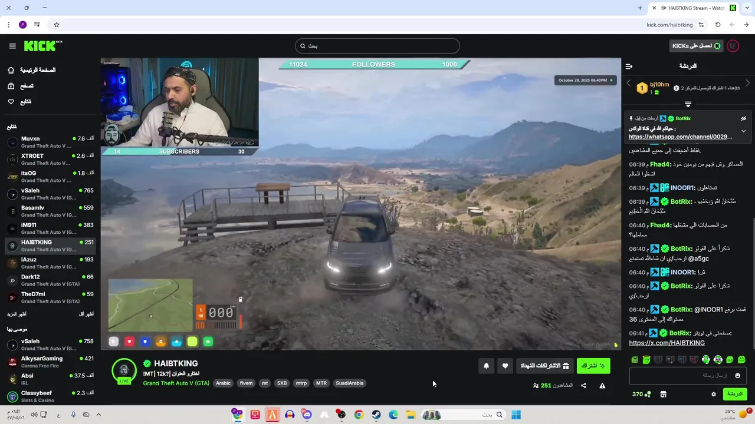
Task: Open the Kick hamburger menu
Action: pos(12,46)
